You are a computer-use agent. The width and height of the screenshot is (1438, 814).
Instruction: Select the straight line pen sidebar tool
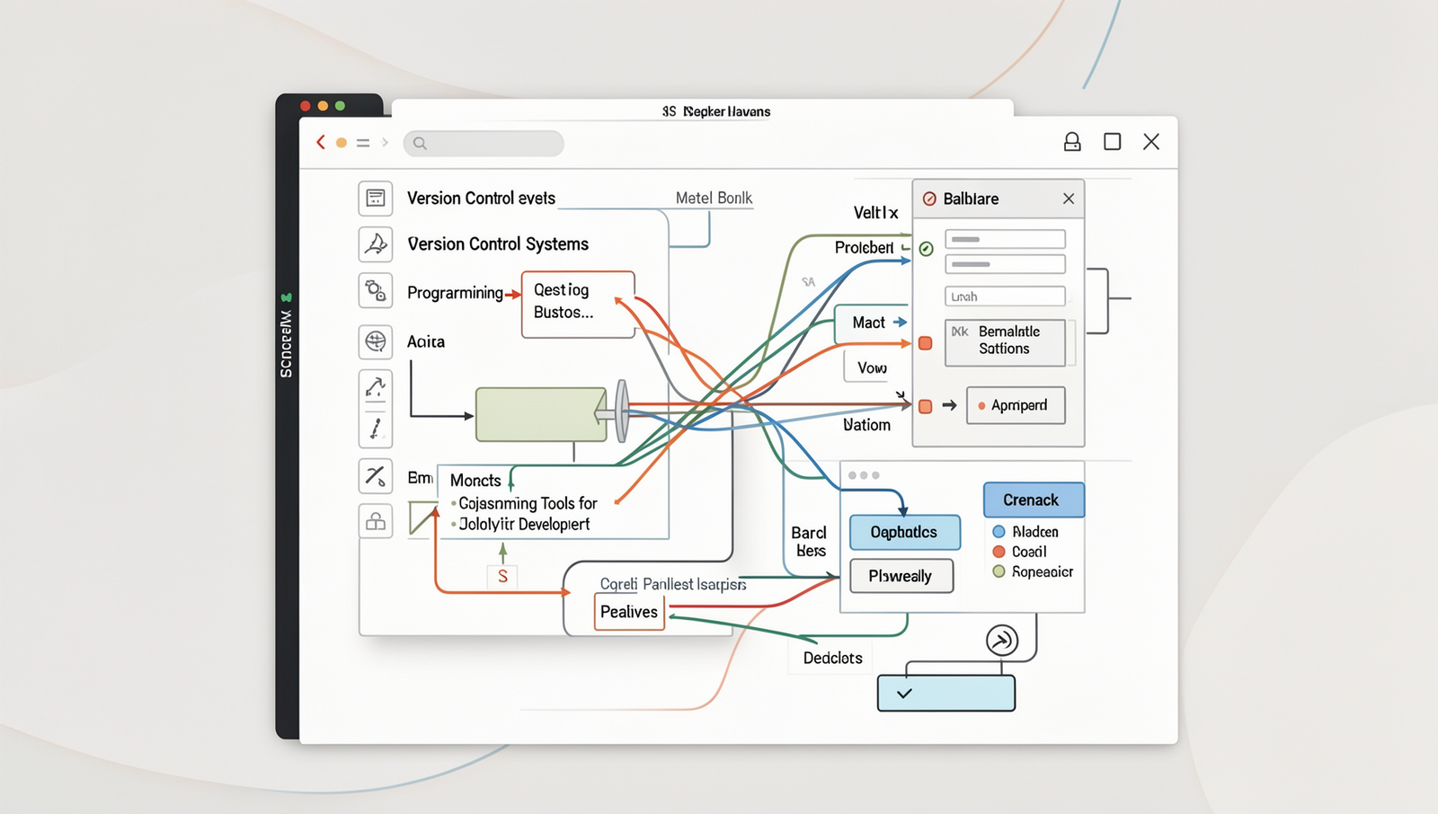point(376,429)
